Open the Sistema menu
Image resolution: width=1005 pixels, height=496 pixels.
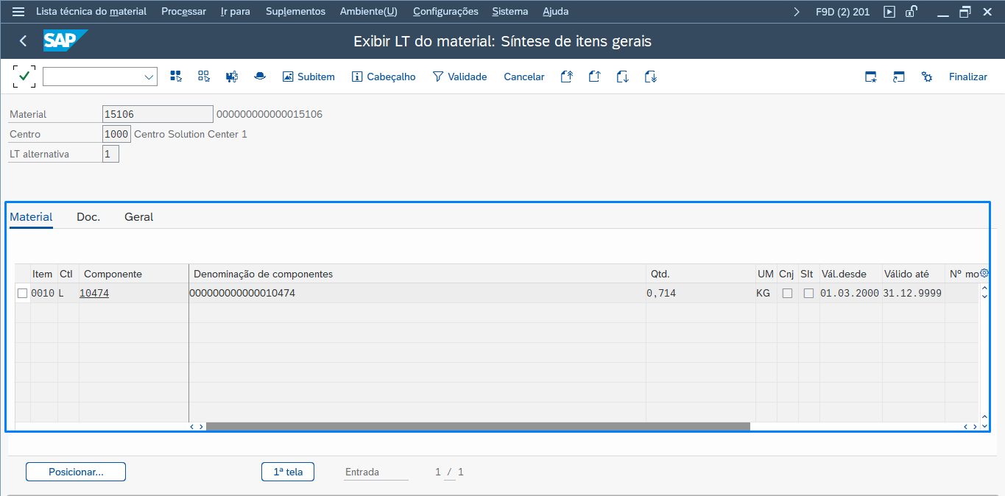pos(510,12)
